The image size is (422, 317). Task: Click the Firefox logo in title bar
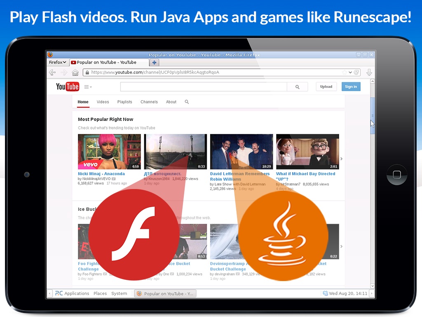(50, 55)
